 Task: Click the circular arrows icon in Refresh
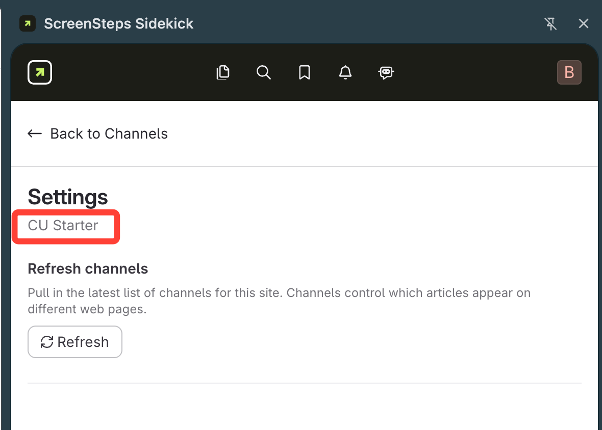pos(47,342)
